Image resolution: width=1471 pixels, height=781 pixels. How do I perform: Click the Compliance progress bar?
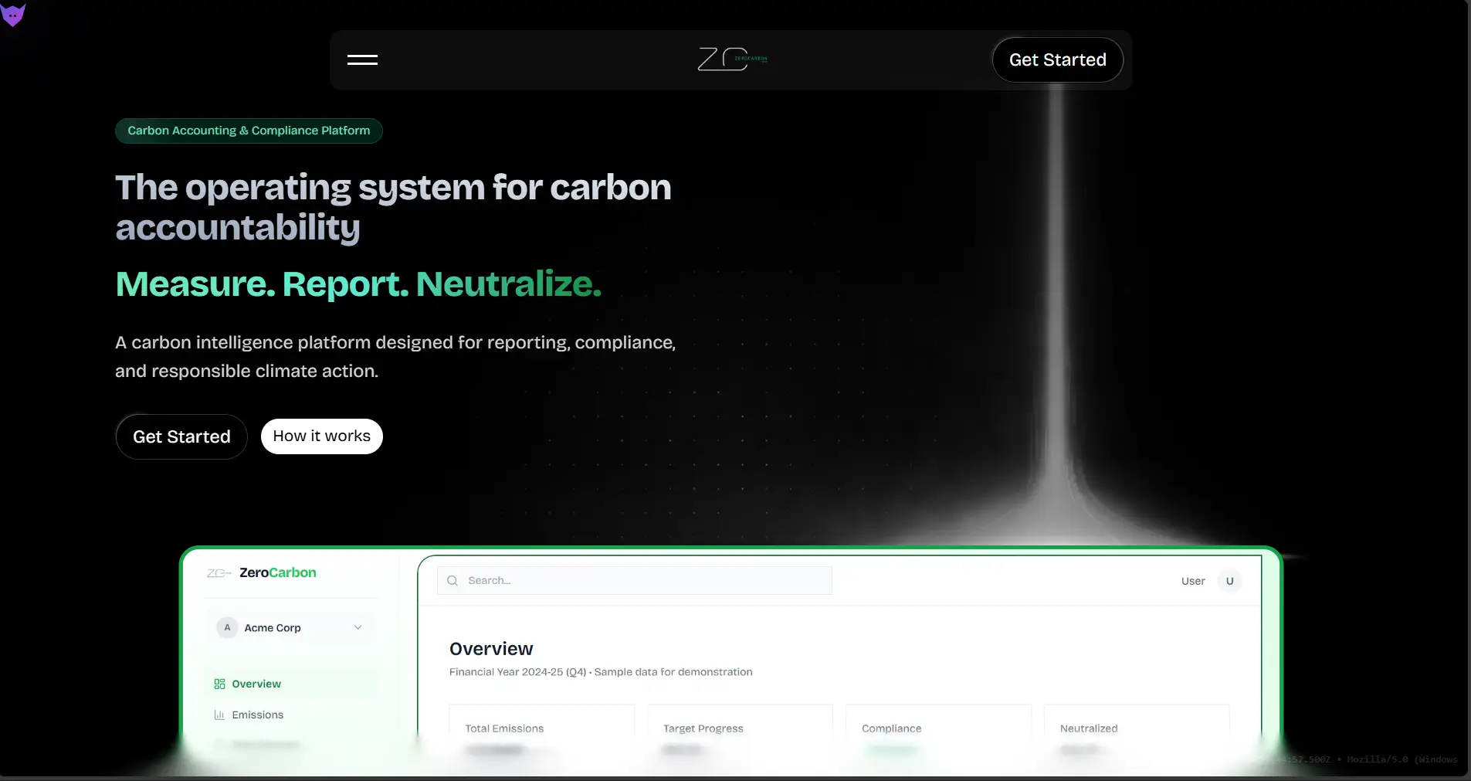892,750
